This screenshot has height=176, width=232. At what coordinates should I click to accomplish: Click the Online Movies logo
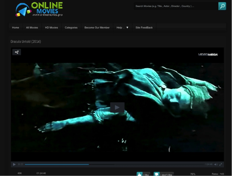coord(39,9)
